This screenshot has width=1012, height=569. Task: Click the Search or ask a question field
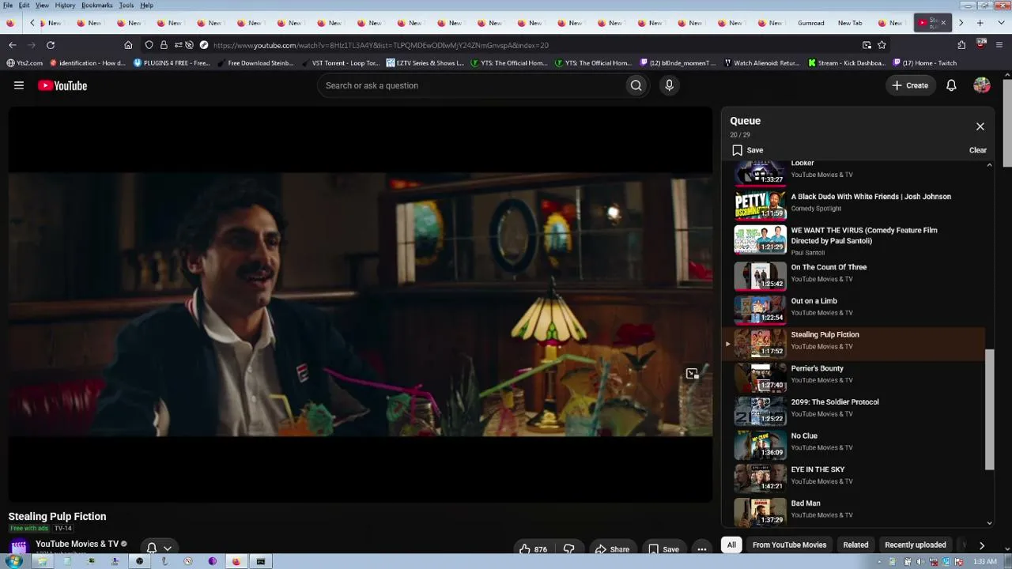(470, 85)
